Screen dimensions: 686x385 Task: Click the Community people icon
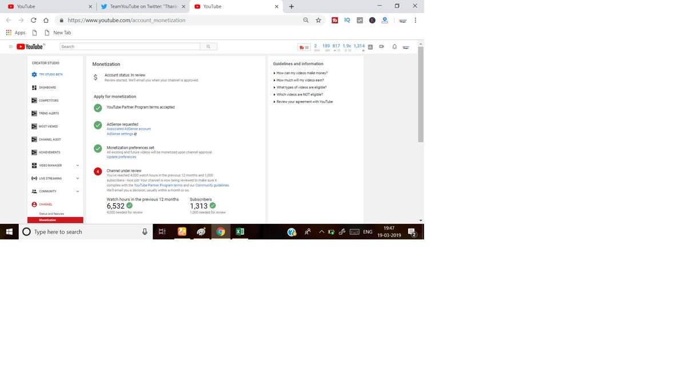click(x=34, y=191)
